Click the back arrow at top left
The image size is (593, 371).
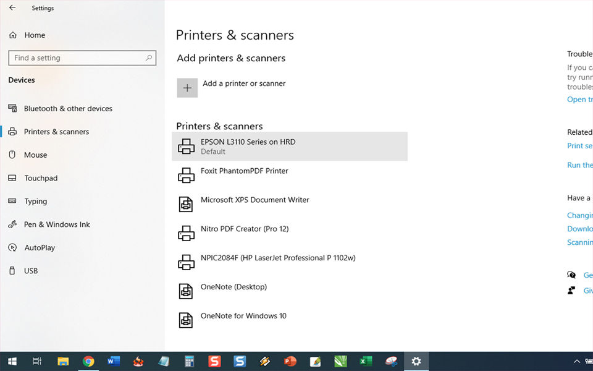12,7
